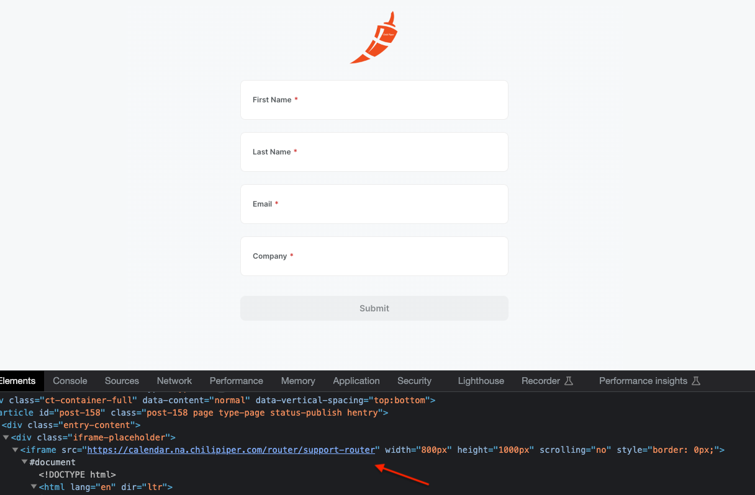Open the chilipiper support-router iframe link

point(231,450)
